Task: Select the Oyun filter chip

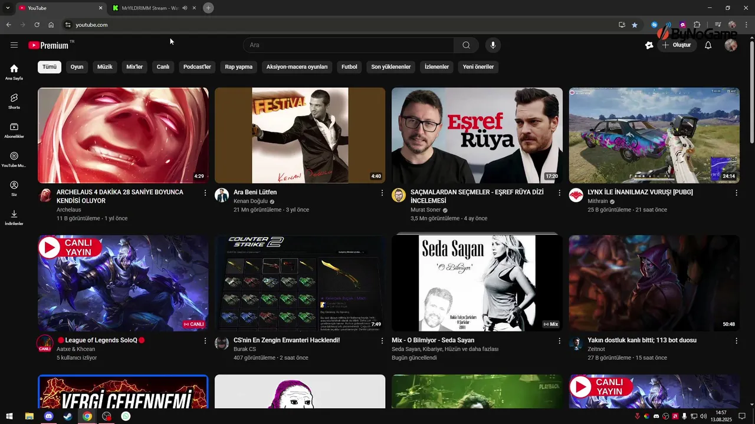Action: point(77,67)
